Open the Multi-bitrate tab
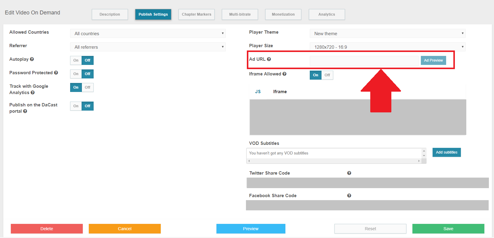The height and width of the screenshot is (238, 494). point(240,14)
